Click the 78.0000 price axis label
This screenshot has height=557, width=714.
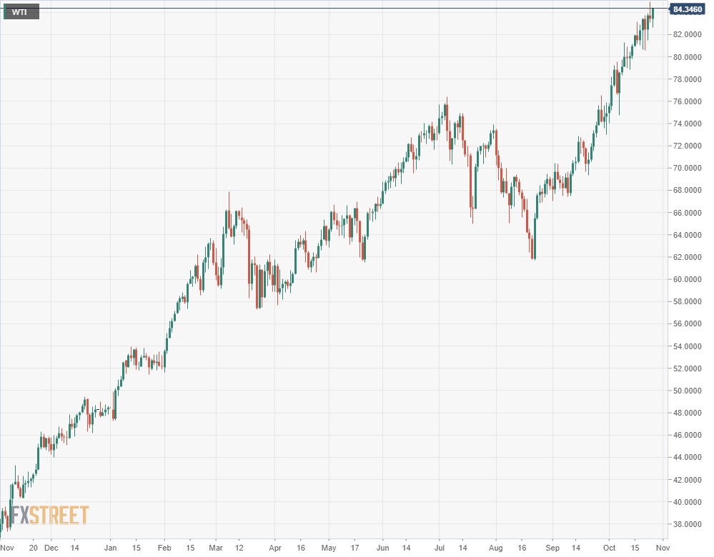(687, 79)
